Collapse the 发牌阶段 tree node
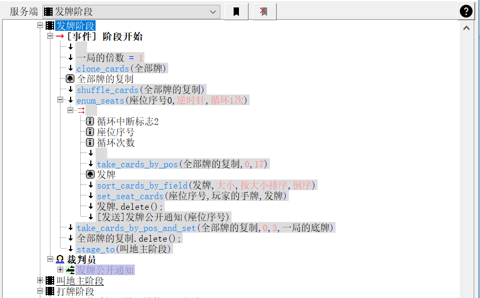Image resolution: width=480 pixels, height=298 pixels. tap(40, 26)
